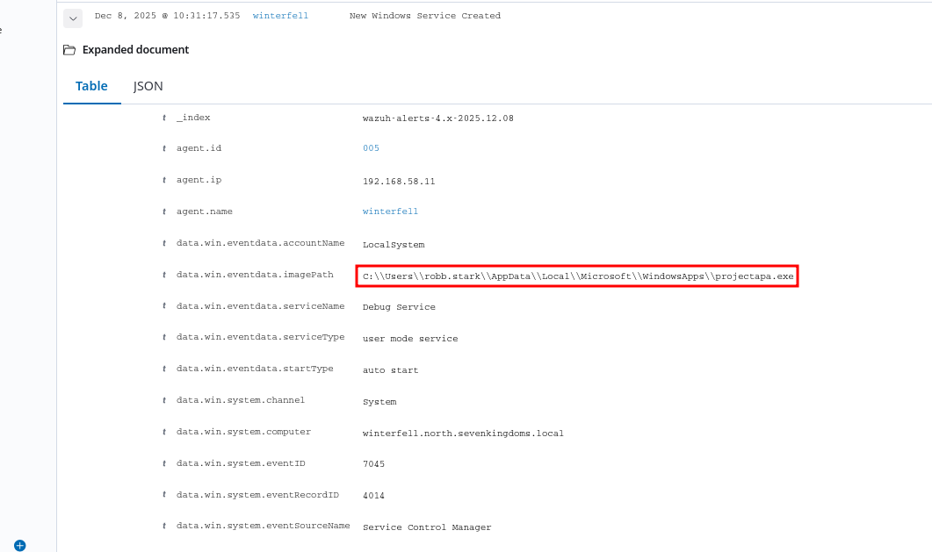Screen dimensions: 932x552
Task: Open the agent.id 005 link
Action: tap(371, 148)
